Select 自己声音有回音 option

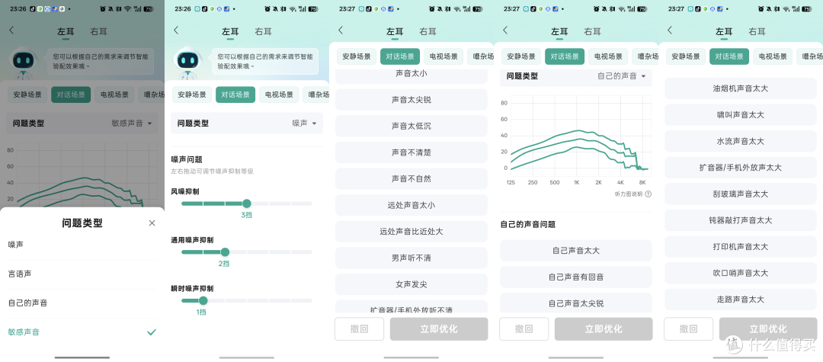click(576, 277)
